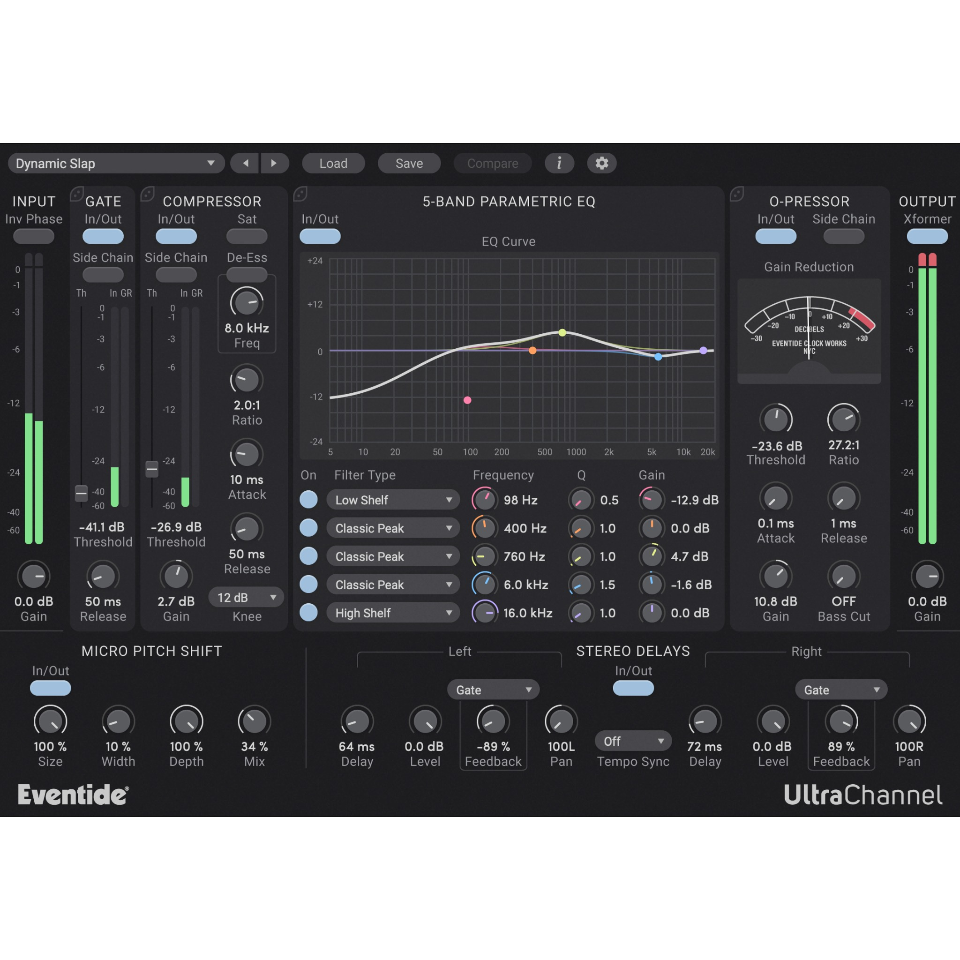The height and width of the screenshot is (960, 960).
Task: Open the 12 dB Knee dropdown
Action: (x=246, y=597)
